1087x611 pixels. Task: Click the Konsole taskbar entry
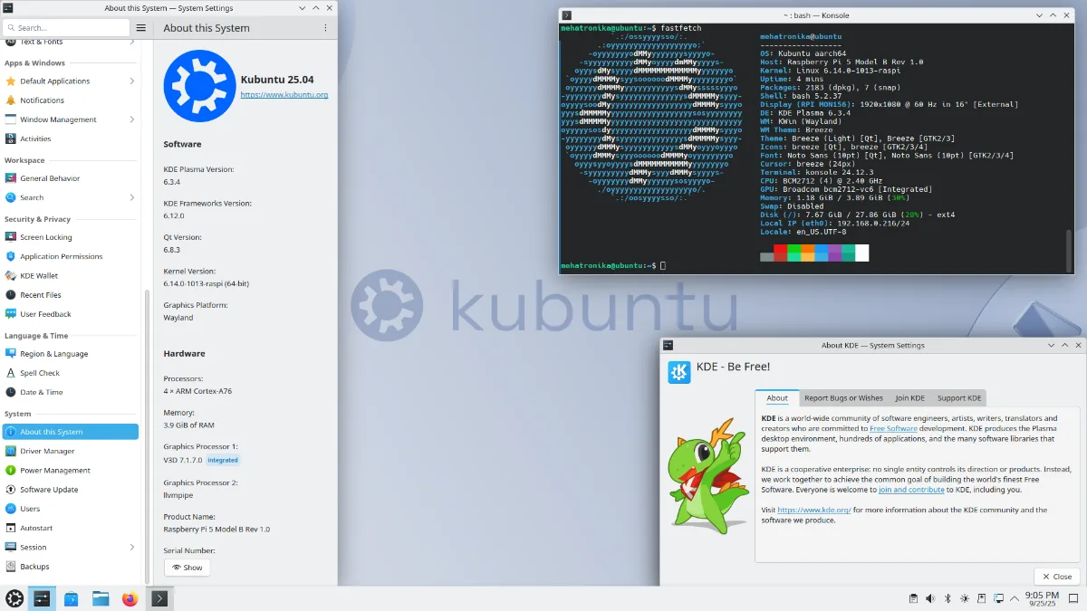point(159,598)
